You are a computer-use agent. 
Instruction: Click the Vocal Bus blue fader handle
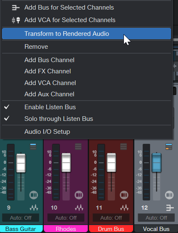156,163
